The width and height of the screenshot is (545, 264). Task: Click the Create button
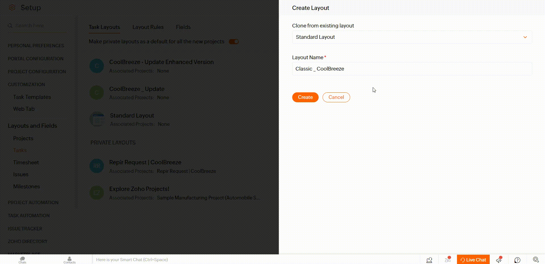(305, 97)
